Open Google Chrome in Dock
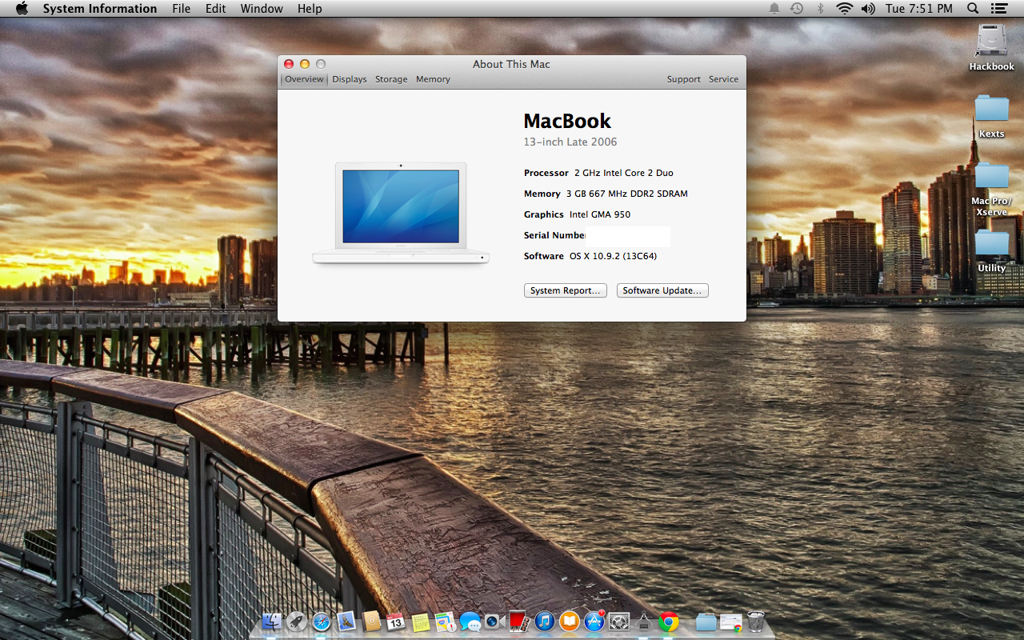This screenshot has width=1024, height=640. [669, 622]
